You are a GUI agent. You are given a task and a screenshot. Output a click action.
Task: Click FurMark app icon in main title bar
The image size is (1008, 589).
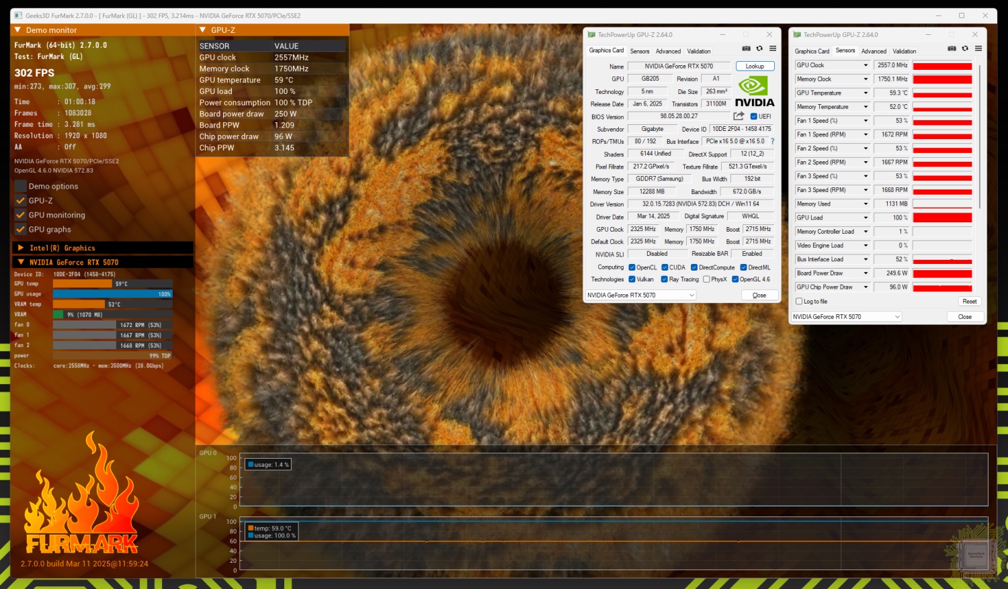(x=18, y=15)
